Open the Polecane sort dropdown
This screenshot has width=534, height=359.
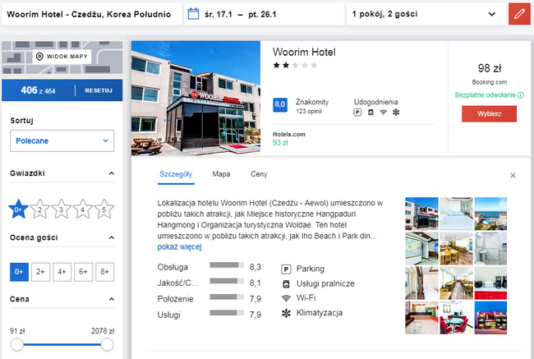62,140
